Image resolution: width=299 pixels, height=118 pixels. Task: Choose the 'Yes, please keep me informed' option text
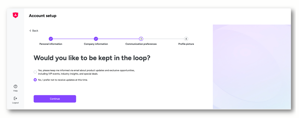click(x=86, y=72)
